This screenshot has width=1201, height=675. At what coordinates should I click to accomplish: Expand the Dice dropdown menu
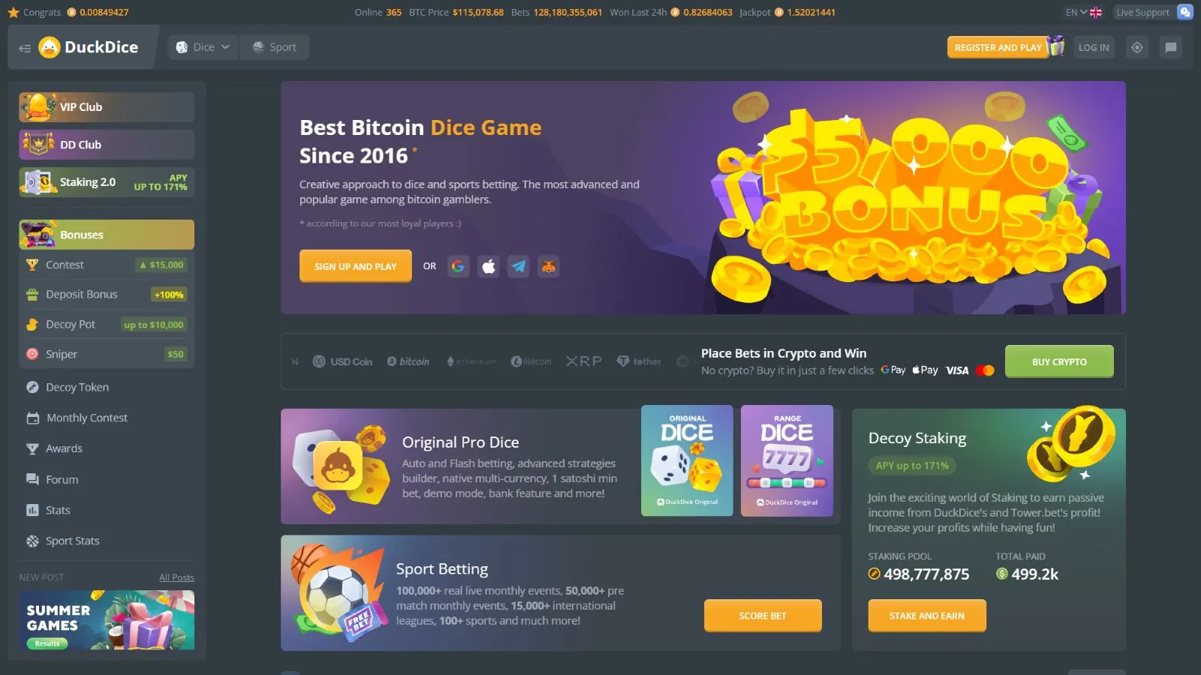[x=203, y=47]
